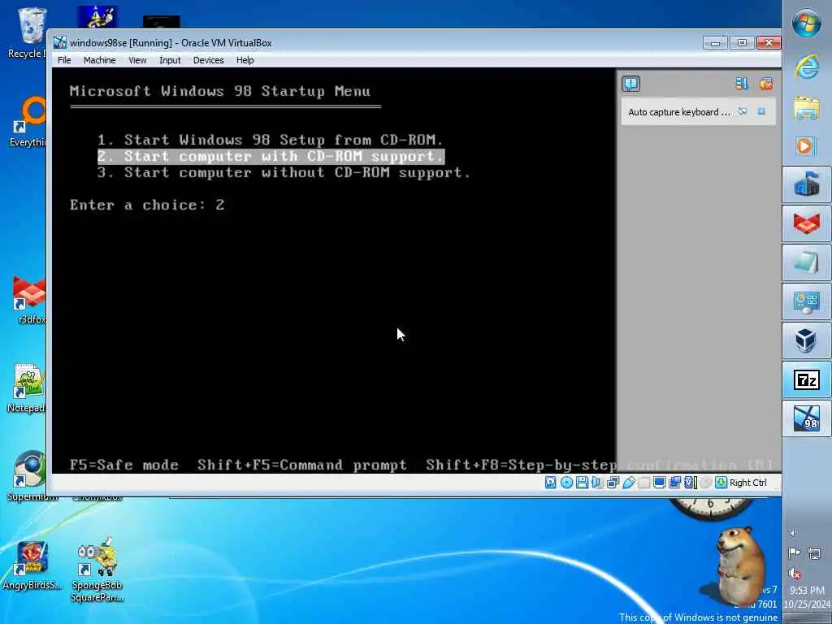Screen dimensions: 832x624
Task: Minimize the VirtualBox VM window
Action: pyautogui.click(x=715, y=42)
